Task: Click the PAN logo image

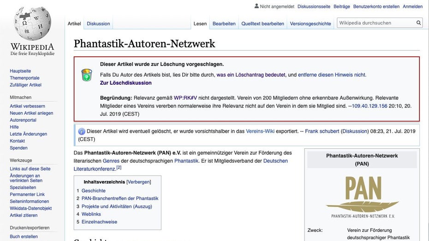Action: pos(362,196)
